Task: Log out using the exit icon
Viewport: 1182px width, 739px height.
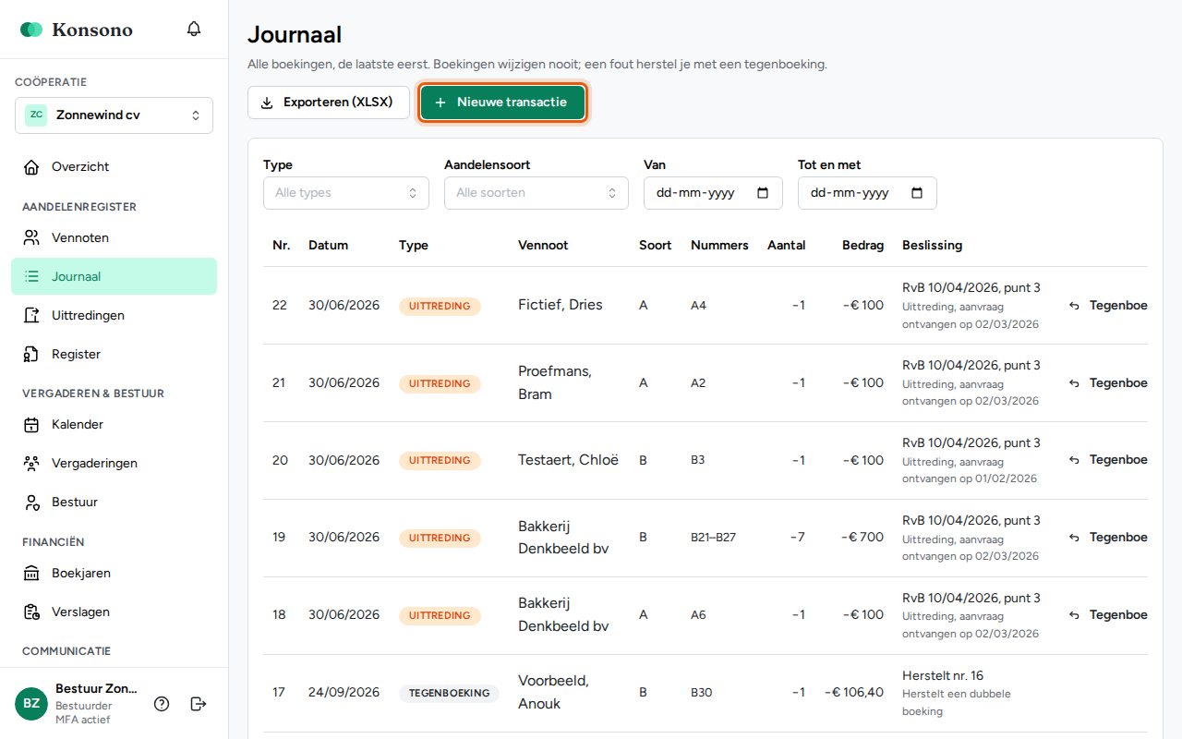Action: click(199, 704)
